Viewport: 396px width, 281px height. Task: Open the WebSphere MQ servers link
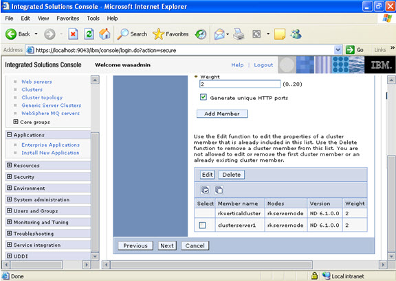click(x=50, y=113)
